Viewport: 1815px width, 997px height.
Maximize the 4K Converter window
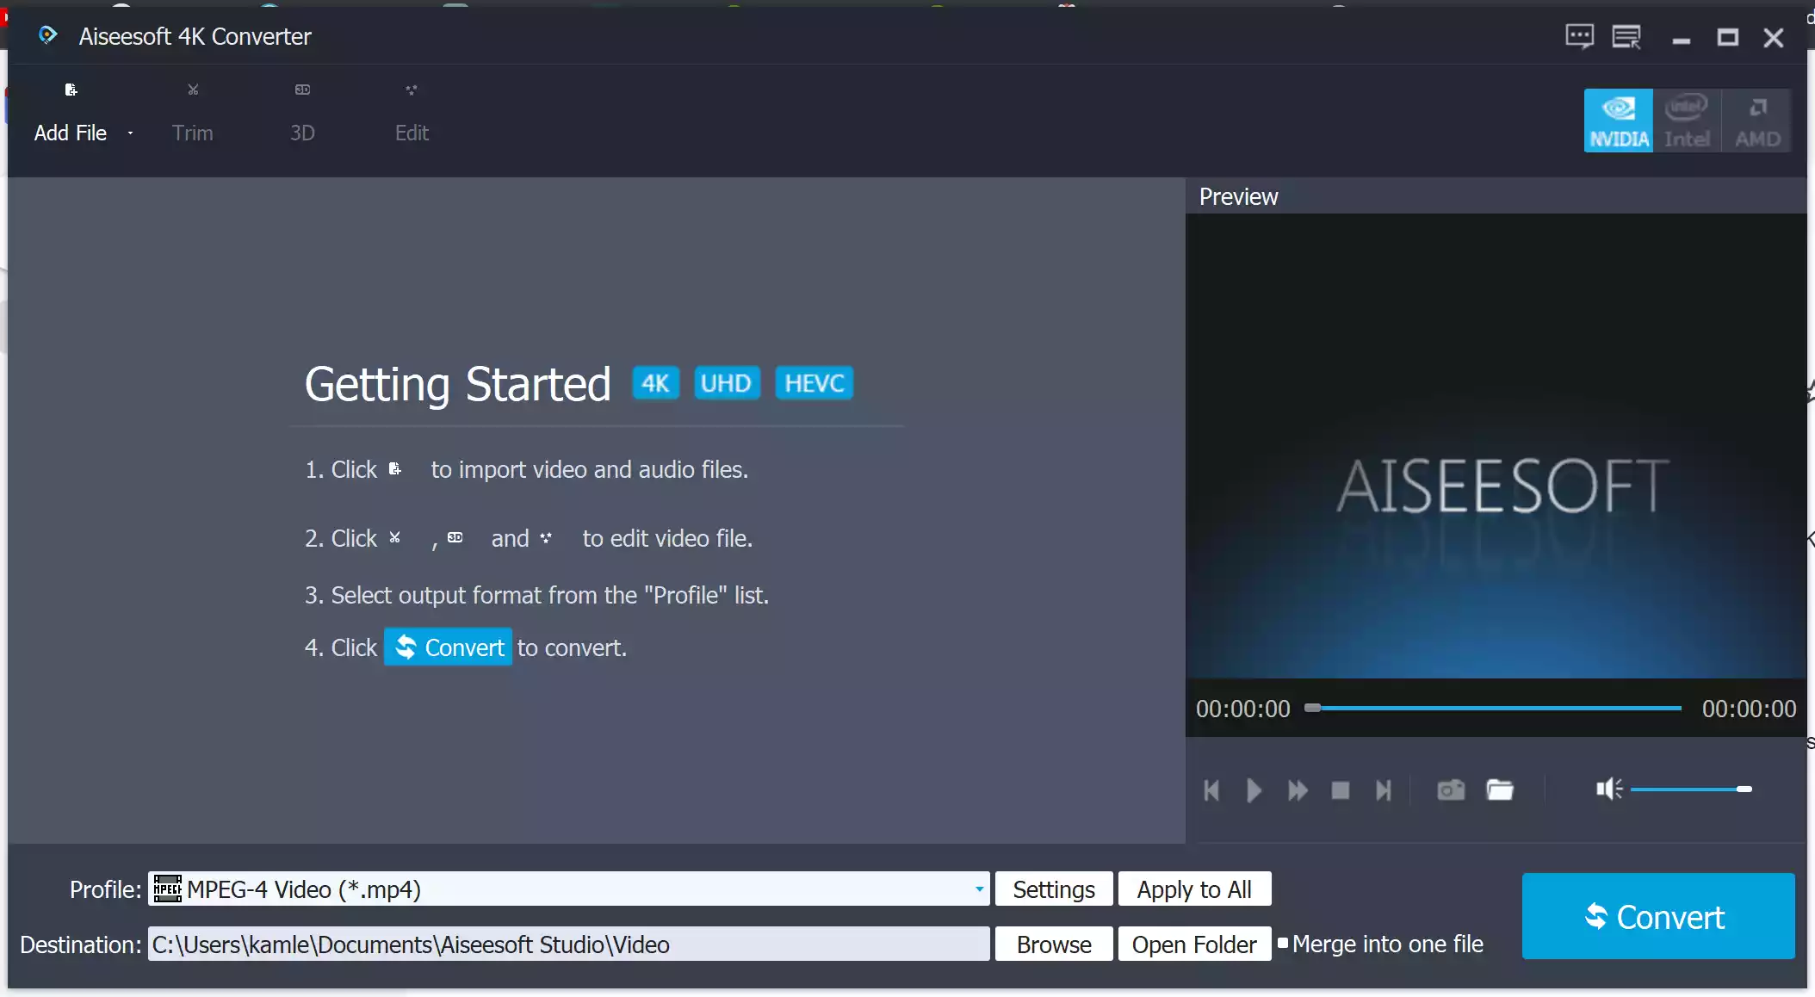[x=1727, y=38]
